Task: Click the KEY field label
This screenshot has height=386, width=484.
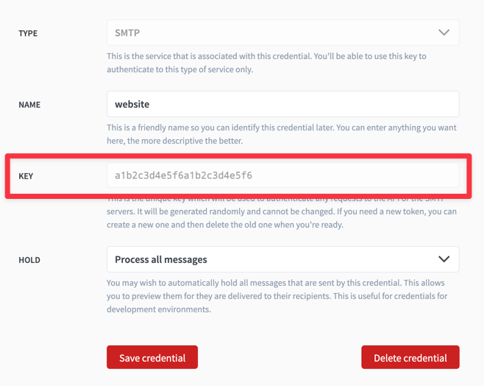Action: [26, 176]
